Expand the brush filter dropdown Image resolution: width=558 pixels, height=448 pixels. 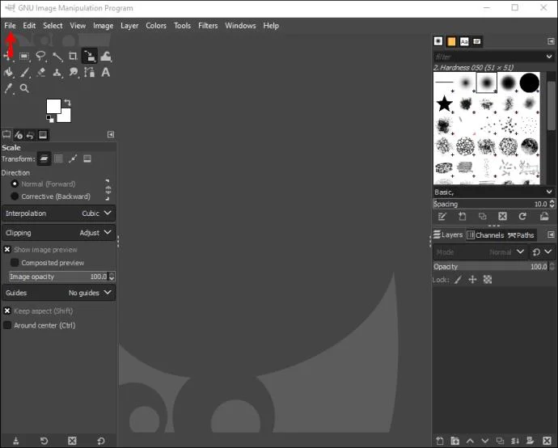pyautogui.click(x=549, y=57)
